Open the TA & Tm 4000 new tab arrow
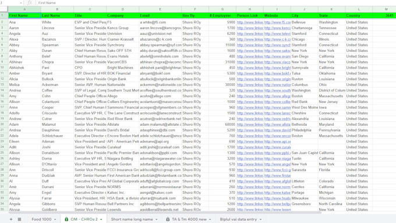The image size is (396, 223). (x=210, y=220)
